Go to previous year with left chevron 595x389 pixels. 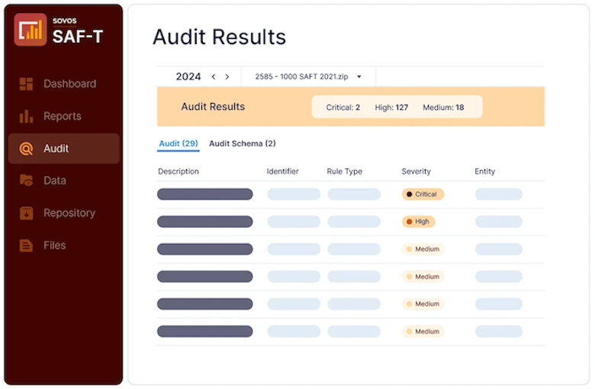point(214,77)
